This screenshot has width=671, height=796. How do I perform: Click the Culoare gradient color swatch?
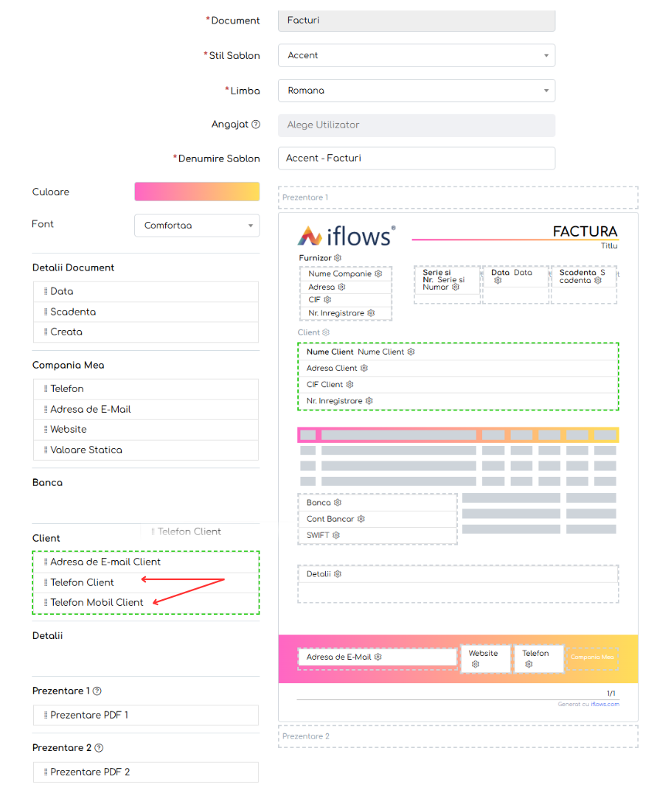197,192
